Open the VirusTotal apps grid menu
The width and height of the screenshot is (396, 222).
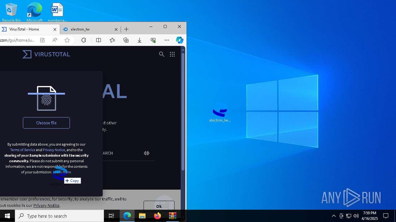tap(172, 54)
